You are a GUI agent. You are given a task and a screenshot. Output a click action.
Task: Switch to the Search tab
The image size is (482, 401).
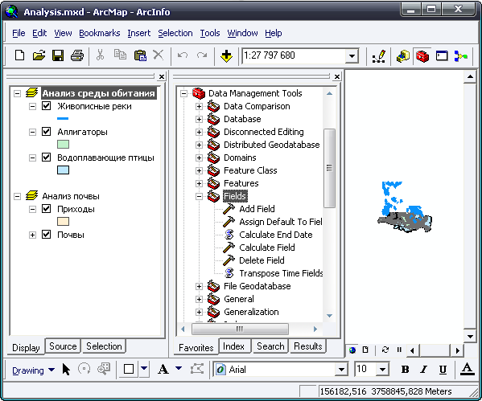tap(270, 346)
